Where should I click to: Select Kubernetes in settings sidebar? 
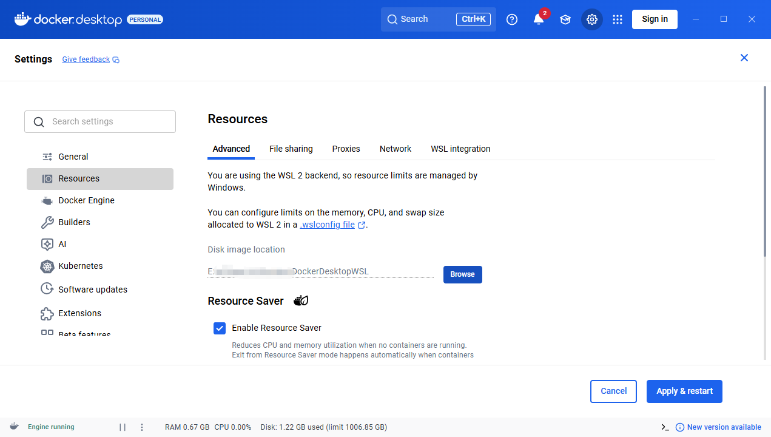100,266
